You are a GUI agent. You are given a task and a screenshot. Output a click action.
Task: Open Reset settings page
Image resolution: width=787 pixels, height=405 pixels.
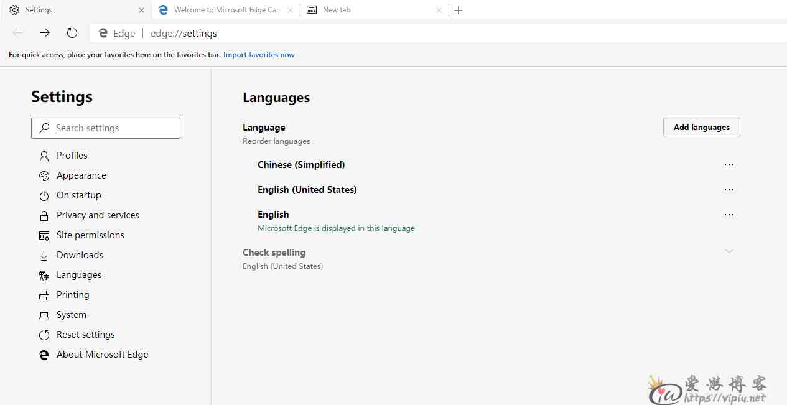[86, 335]
